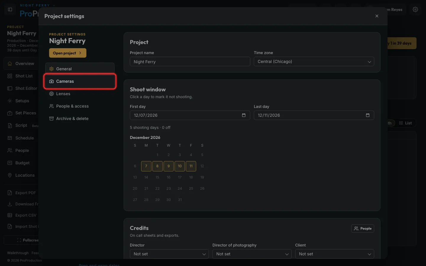
Task: Click the First day date field
Action: (190, 115)
